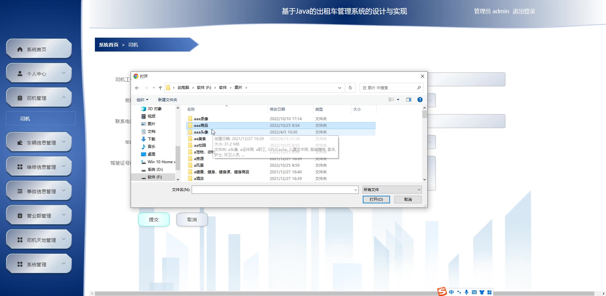Click the dialog 取消 button
606x296 pixels.
point(408,200)
